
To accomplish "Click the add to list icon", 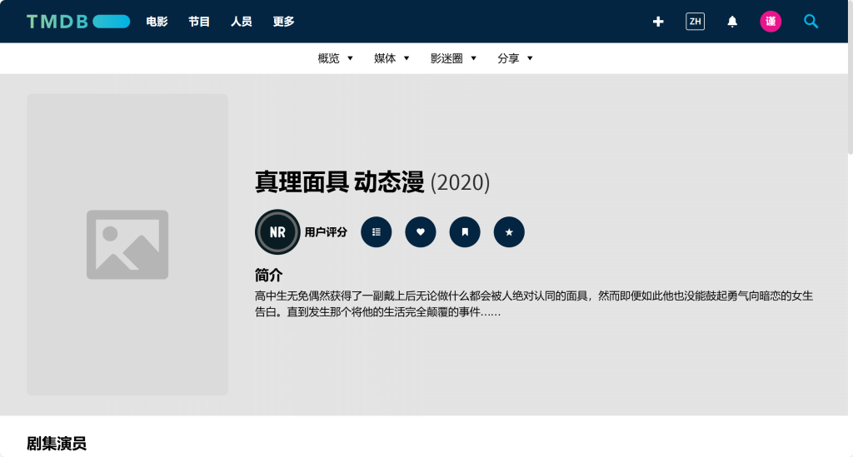I will tap(377, 232).
